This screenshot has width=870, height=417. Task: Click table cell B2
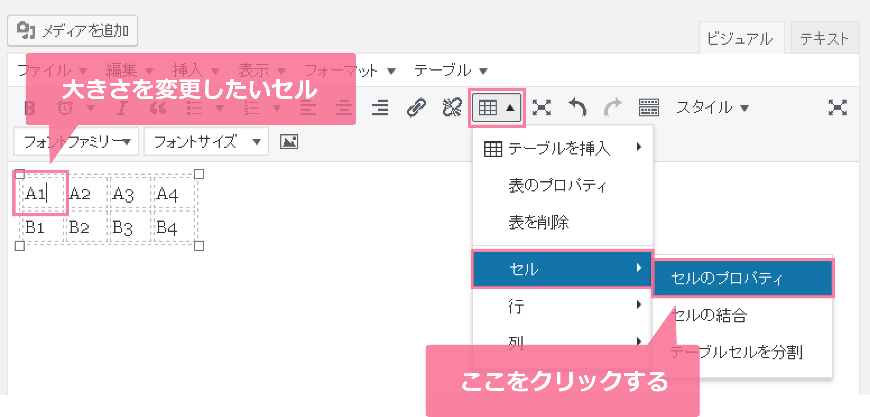[87, 227]
